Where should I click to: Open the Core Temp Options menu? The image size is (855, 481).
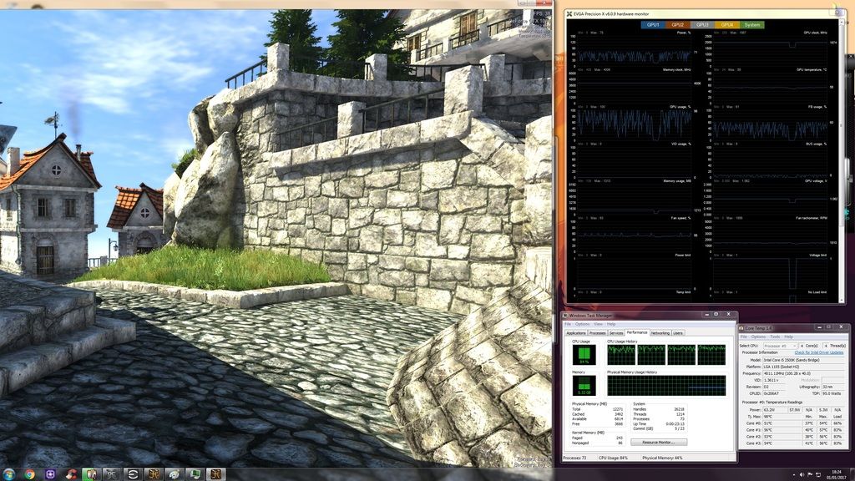pyautogui.click(x=758, y=337)
